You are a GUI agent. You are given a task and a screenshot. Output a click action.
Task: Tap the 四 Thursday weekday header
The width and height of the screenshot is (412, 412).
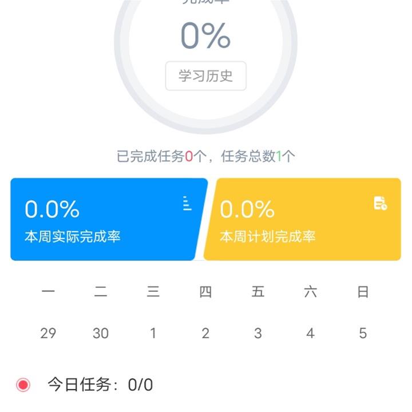click(205, 292)
